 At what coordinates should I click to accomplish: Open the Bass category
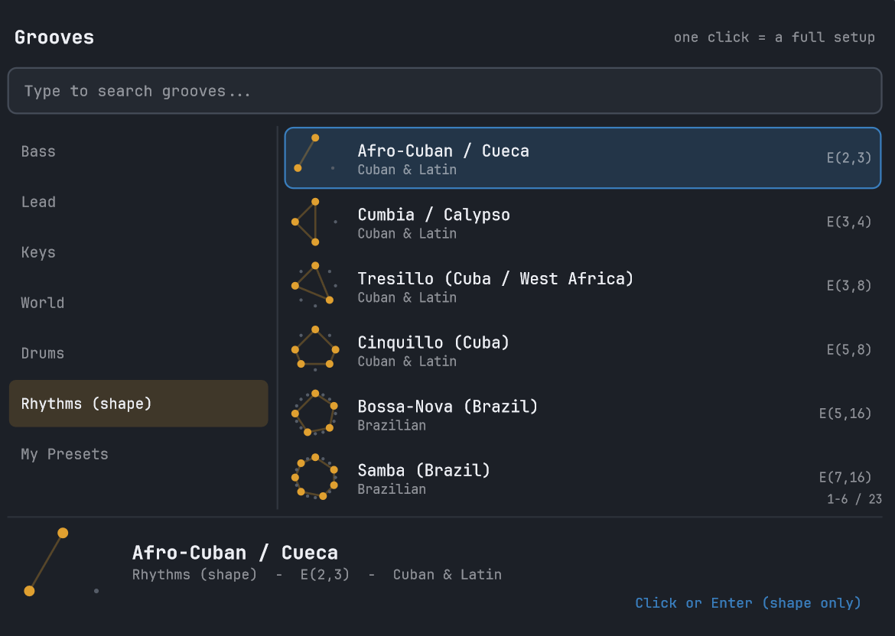coord(138,151)
